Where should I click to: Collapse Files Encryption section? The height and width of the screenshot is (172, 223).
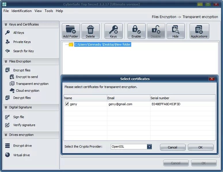6,61
